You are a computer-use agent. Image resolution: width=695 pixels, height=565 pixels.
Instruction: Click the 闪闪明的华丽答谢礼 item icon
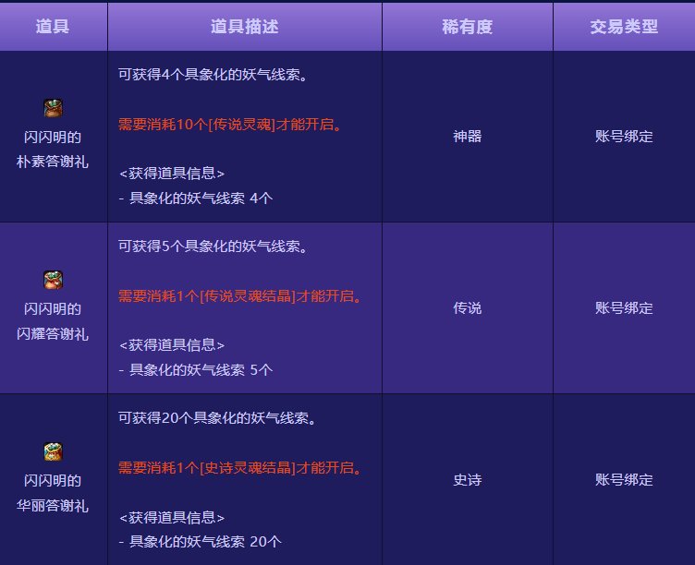click(x=53, y=451)
